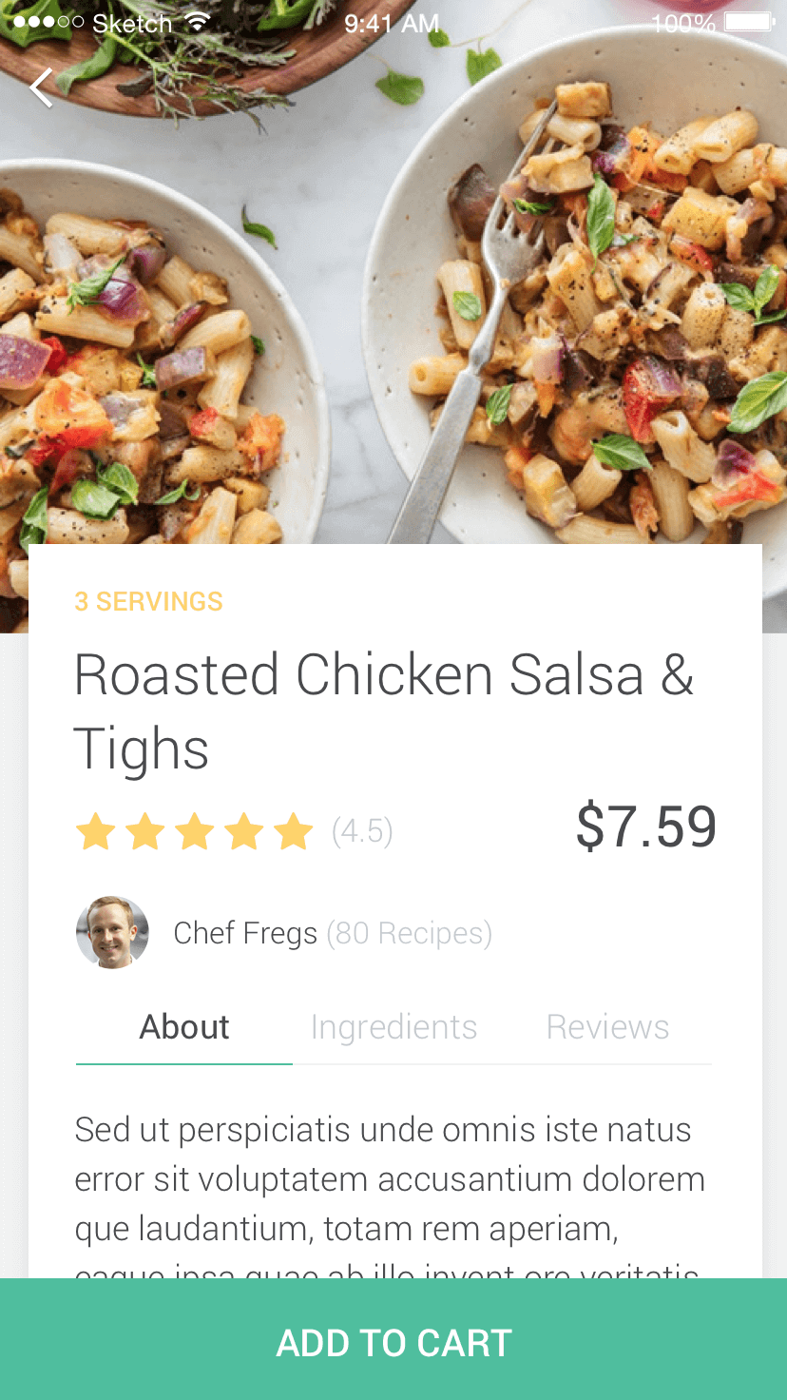Select the third rating star
787x1400 pixels.
coord(194,831)
